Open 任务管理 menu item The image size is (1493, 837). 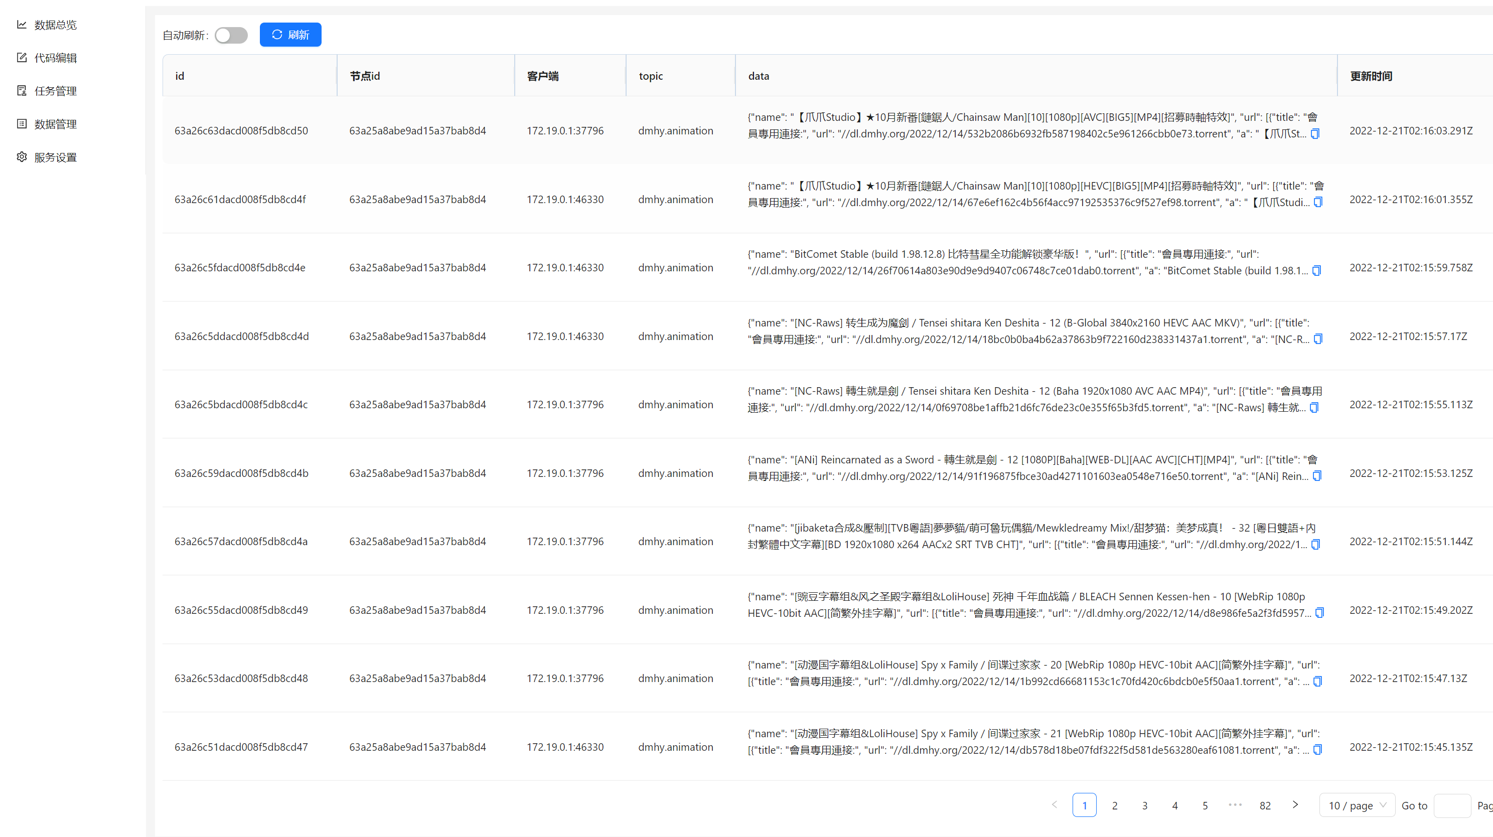(x=55, y=91)
